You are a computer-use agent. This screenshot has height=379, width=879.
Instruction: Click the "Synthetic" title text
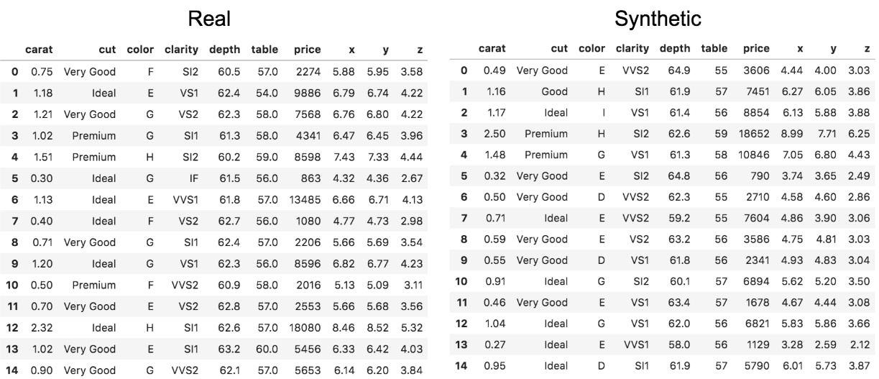[x=658, y=19]
